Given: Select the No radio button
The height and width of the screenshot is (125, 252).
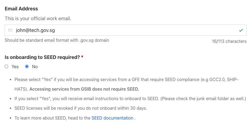Looking at the screenshot, I should (27, 67).
